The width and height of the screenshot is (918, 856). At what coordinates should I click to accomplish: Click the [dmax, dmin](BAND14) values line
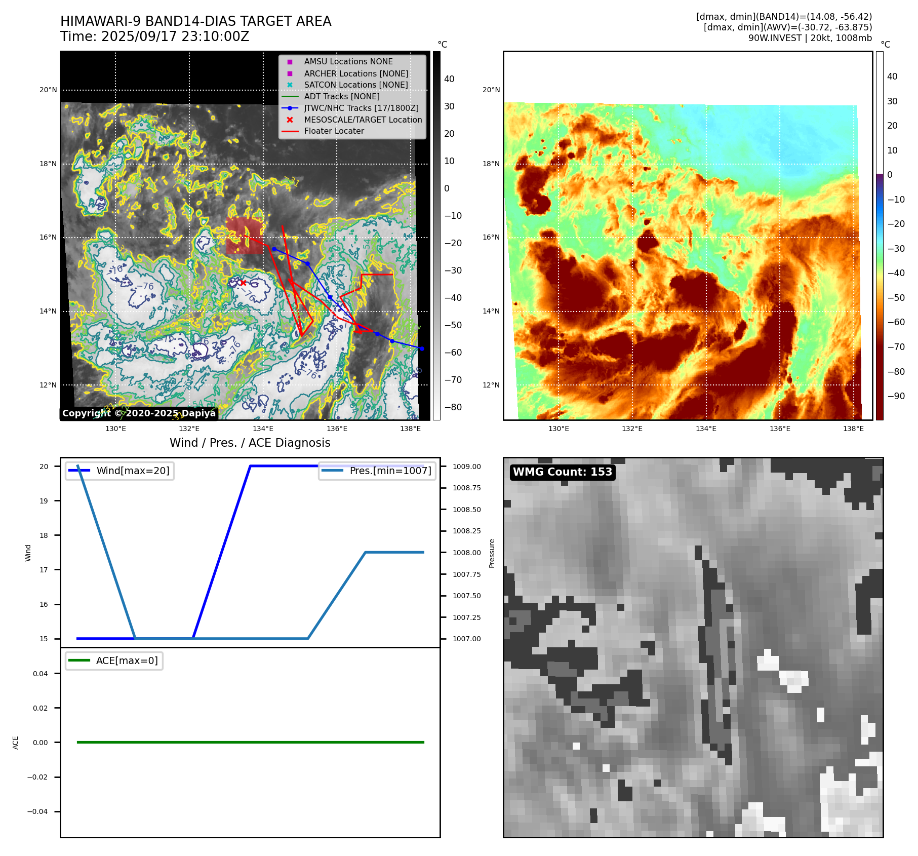tap(784, 17)
